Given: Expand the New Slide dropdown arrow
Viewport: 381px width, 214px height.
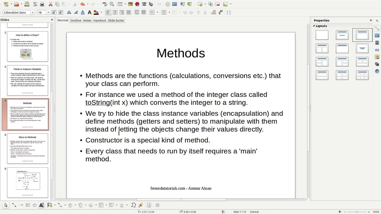Looking at the screenshot, I should coord(205,4).
